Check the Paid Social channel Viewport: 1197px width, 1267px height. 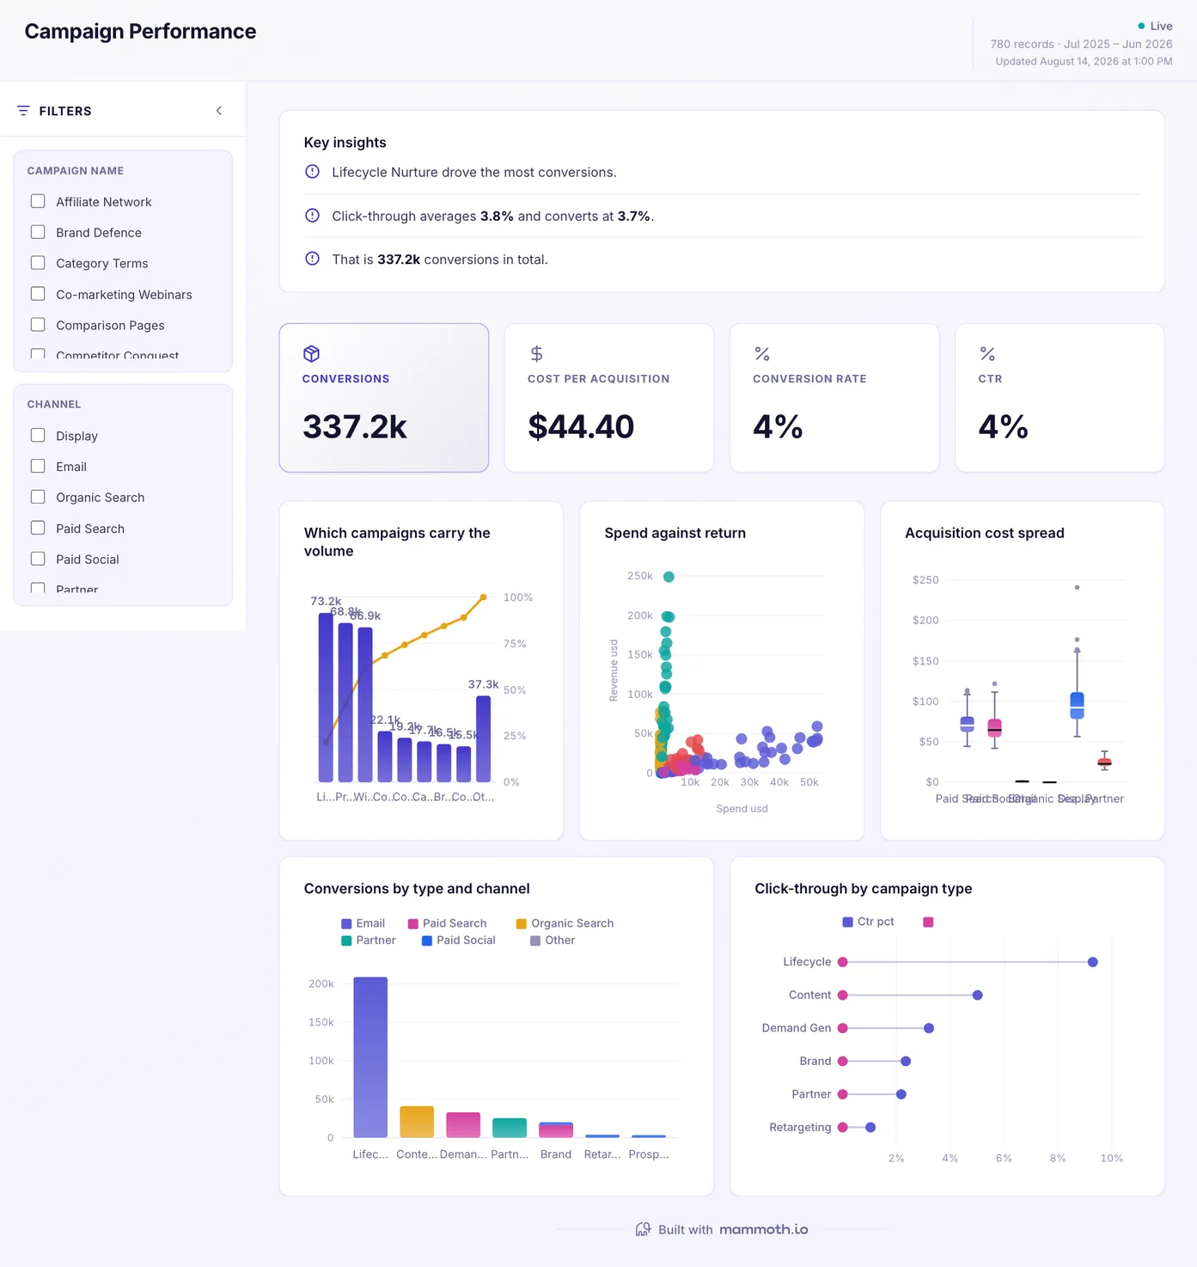coord(38,559)
